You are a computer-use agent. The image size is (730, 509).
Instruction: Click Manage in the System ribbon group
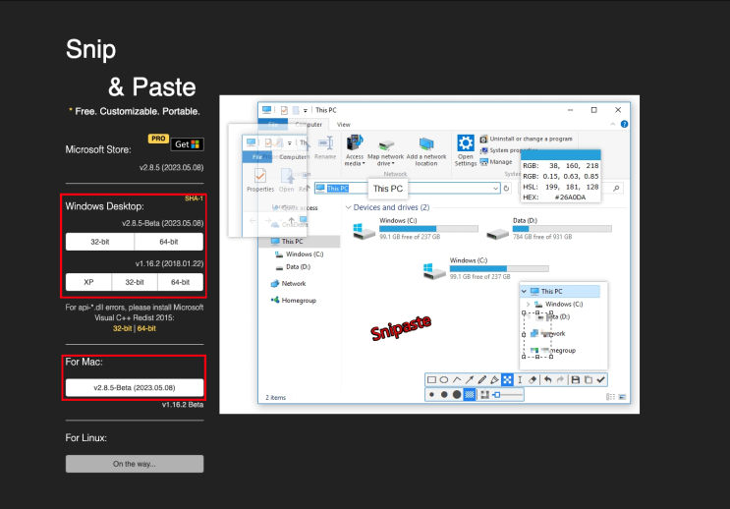click(x=496, y=161)
